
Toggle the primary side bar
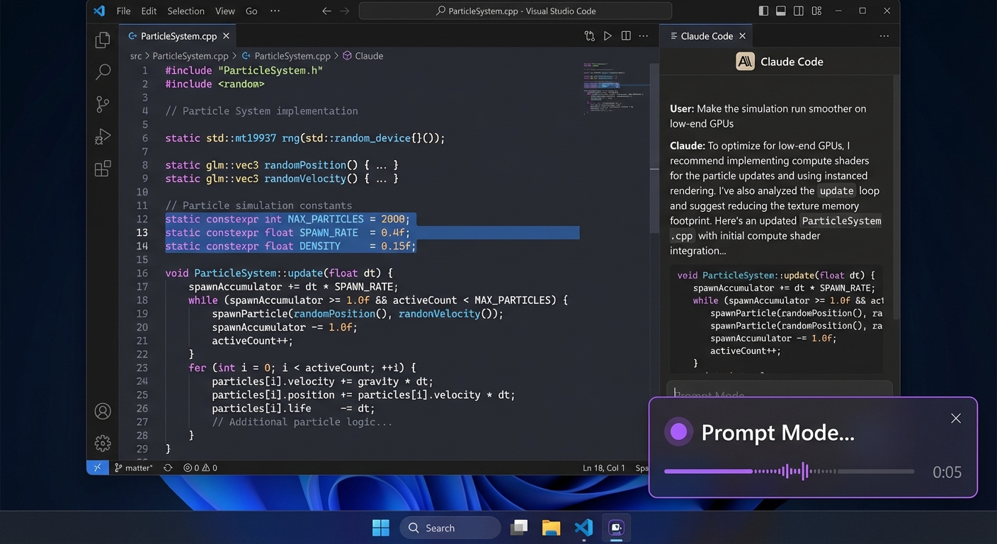[x=763, y=11]
